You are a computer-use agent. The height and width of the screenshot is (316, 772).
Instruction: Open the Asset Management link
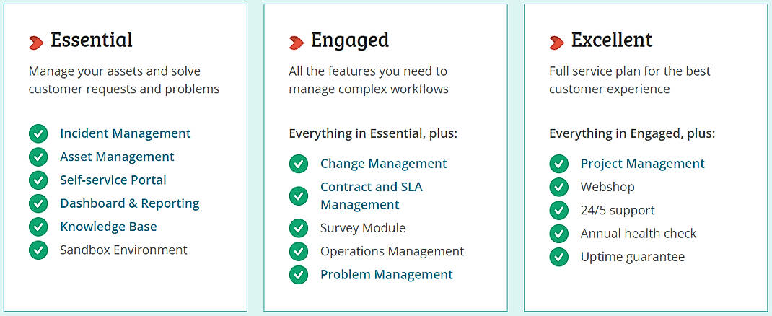tap(117, 157)
